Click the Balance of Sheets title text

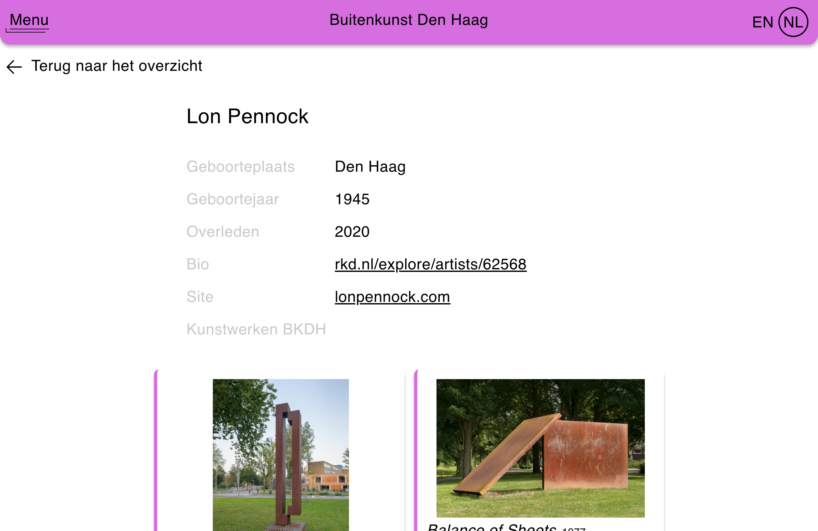point(492,527)
